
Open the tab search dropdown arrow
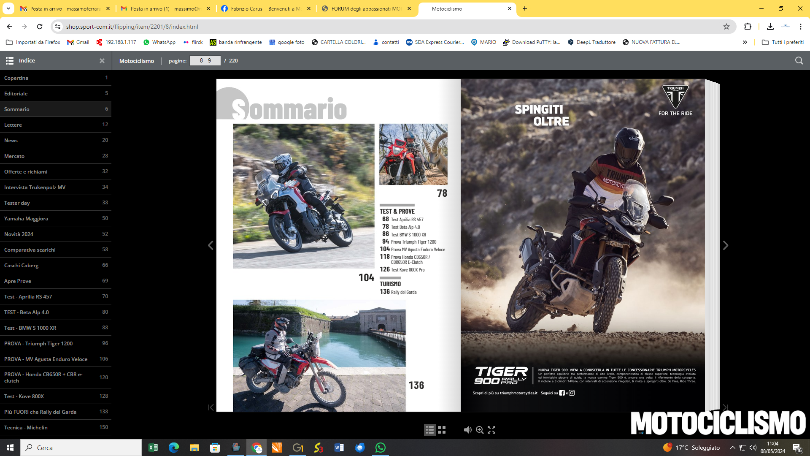click(8, 8)
